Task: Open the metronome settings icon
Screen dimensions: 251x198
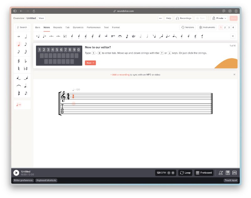Action: 221,173
